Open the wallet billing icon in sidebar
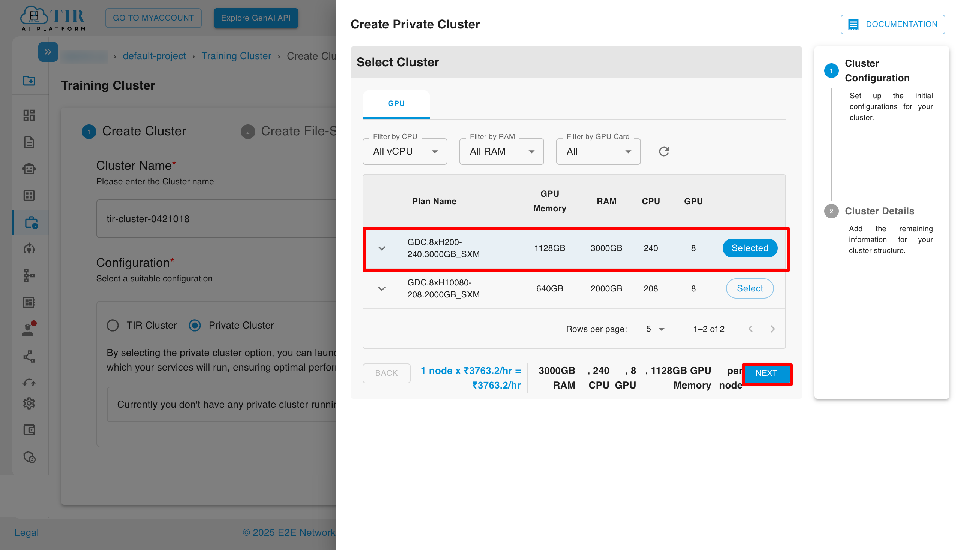Viewport: 960px width, 550px height. 29,430
